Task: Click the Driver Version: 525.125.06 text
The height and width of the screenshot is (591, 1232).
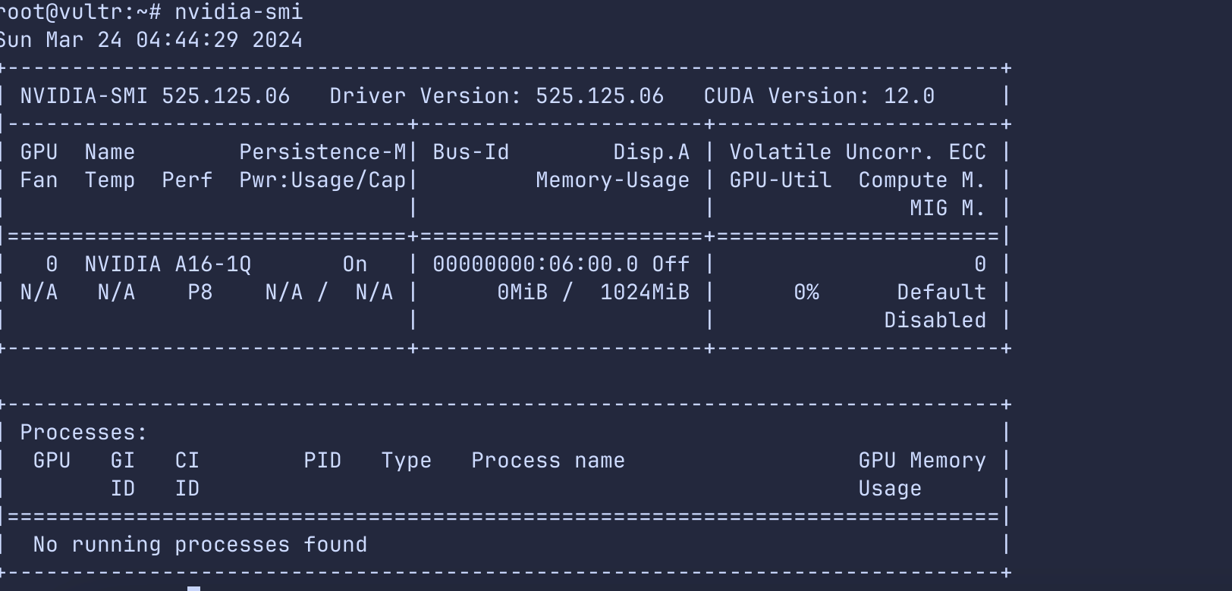Action: click(x=496, y=96)
